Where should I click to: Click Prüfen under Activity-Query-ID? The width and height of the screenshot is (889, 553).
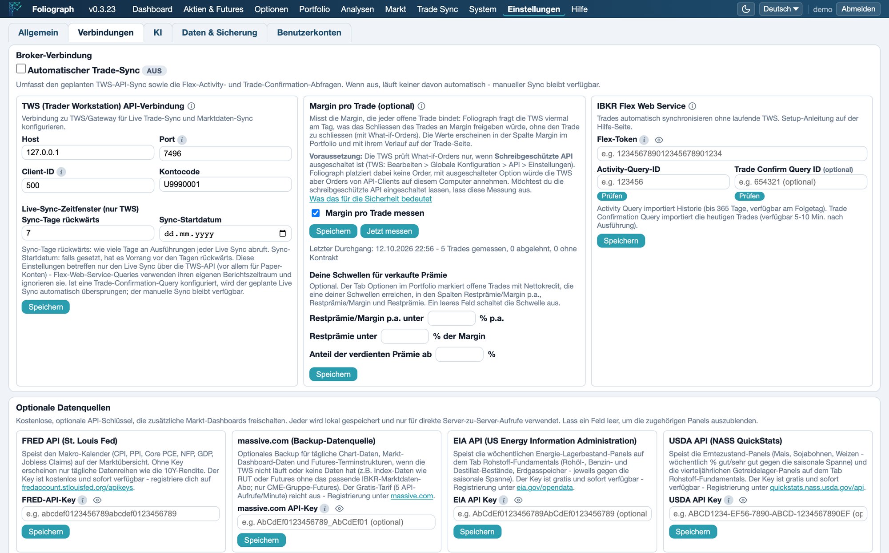612,196
